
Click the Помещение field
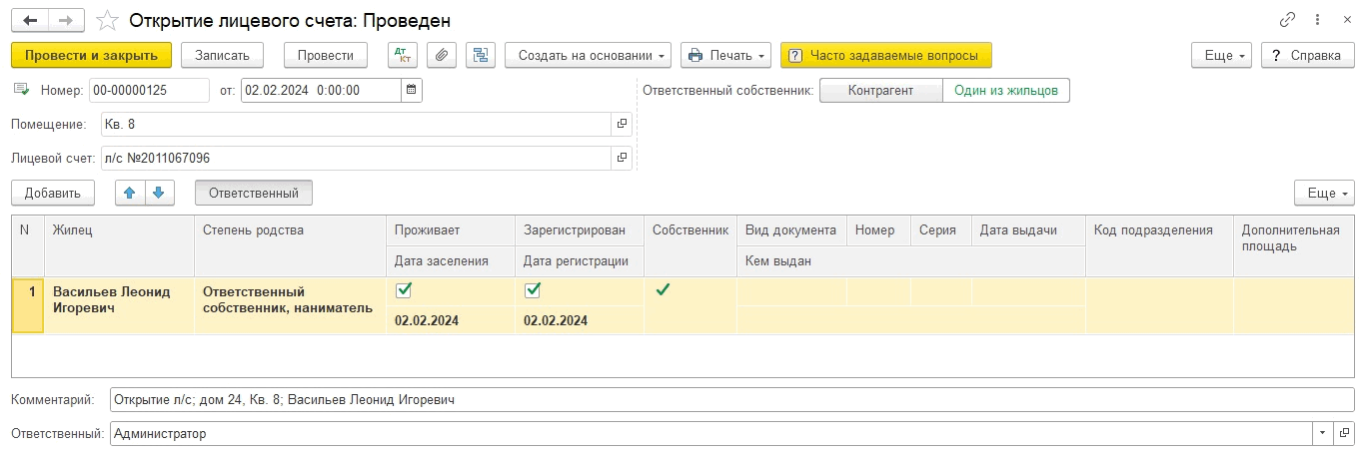coord(356,124)
